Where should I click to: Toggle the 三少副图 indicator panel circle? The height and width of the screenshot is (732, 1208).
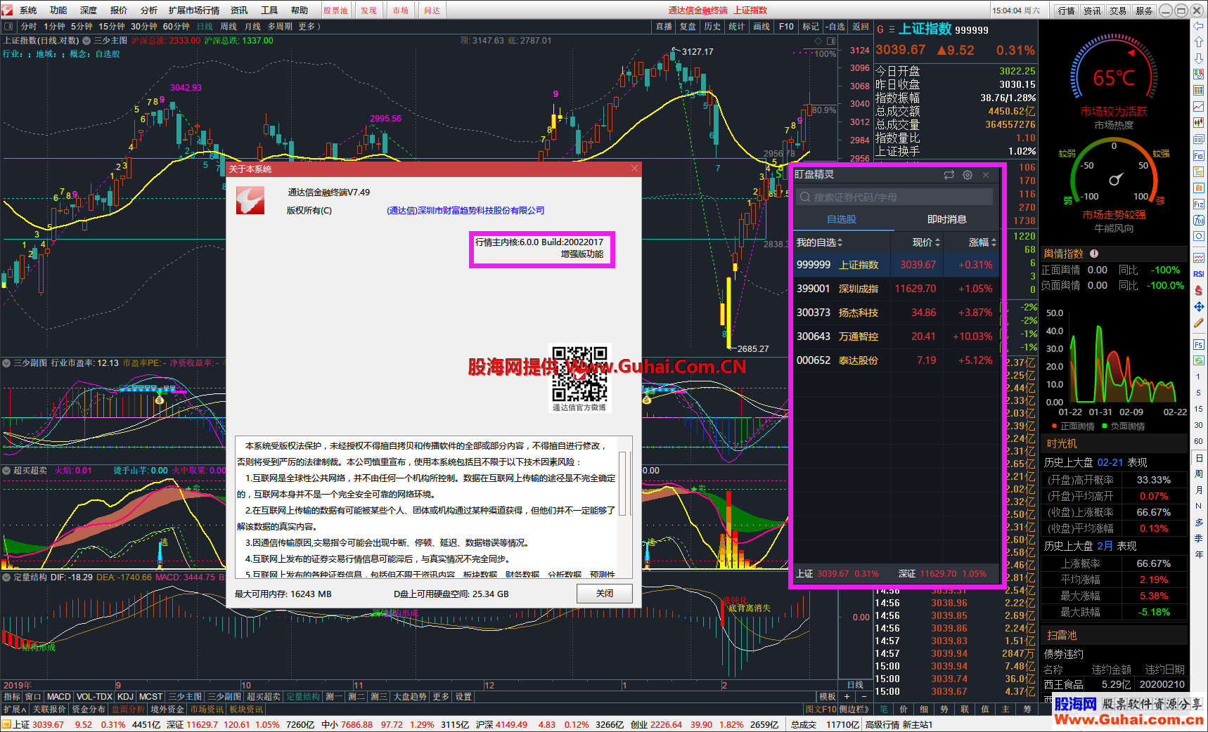click(x=6, y=363)
